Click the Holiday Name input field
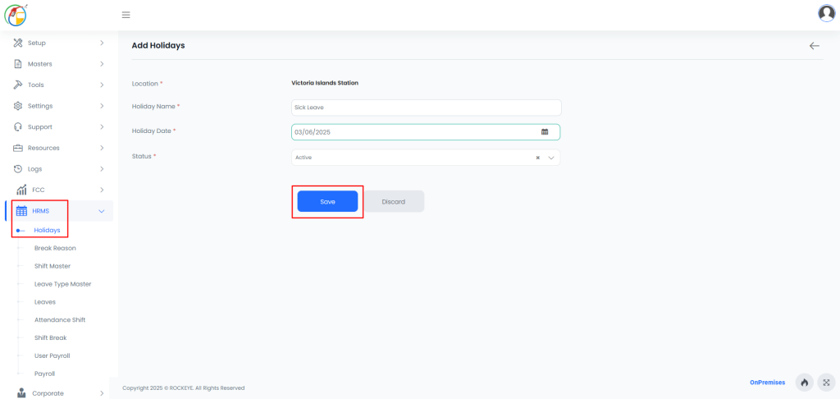 427,108
